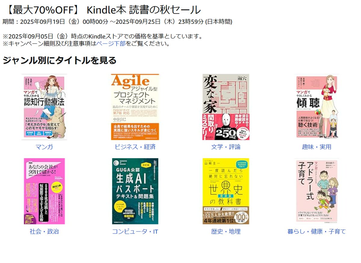Click the yellow 世界史の教科書 book cover
This screenshot has height=263, width=361.
[x=226, y=191]
